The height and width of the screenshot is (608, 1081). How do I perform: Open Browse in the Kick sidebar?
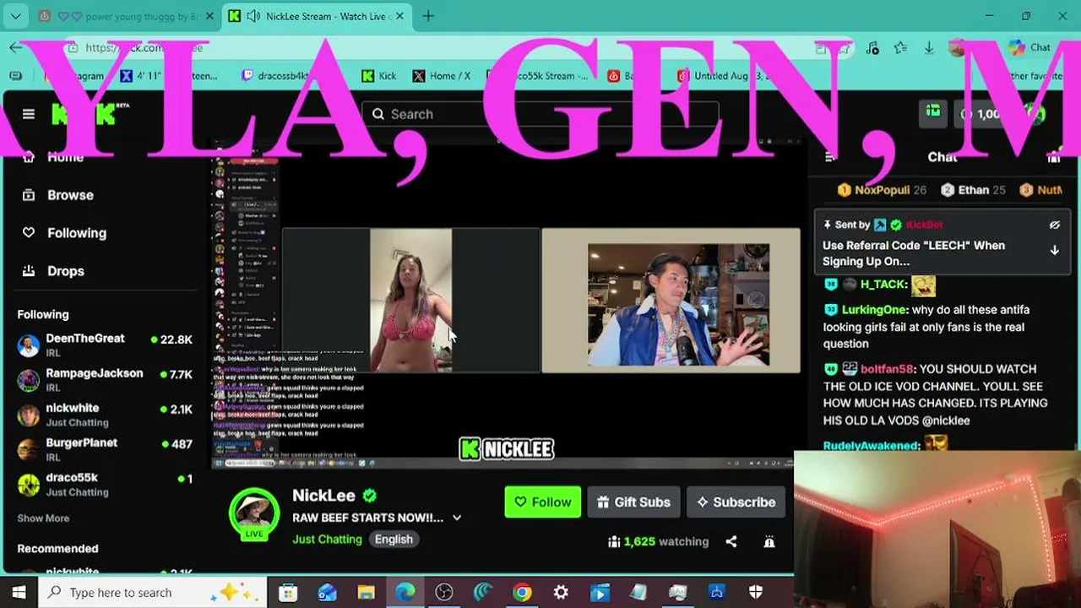[70, 195]
